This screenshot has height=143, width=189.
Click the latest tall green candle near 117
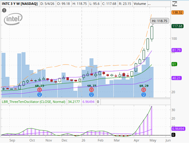[x=152, y=33]
